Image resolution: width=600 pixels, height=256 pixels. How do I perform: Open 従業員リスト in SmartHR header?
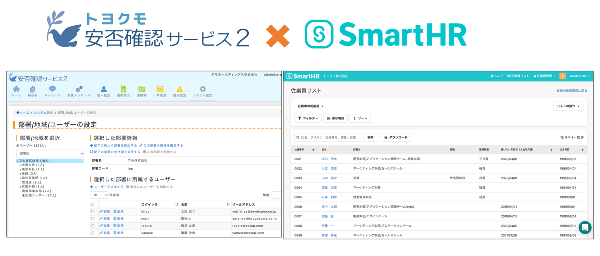[x=518, y=76]
